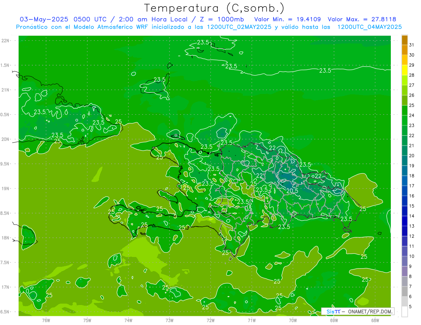Click "Modelo Atmósferico WRF" in the subtitle
The height and width of the screenshot is (325, 421).
[109, 27]
